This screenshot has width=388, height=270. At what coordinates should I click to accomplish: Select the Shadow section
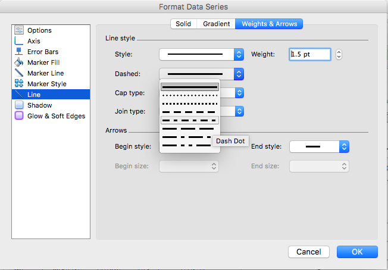coord(39,105)
